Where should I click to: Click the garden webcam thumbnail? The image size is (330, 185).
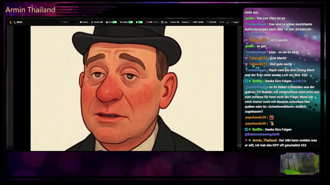coord(300,164)
